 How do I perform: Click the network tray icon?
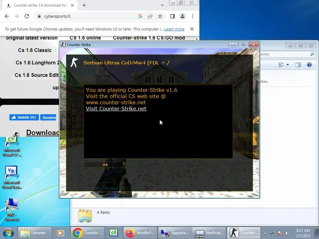tap(272, 233)
